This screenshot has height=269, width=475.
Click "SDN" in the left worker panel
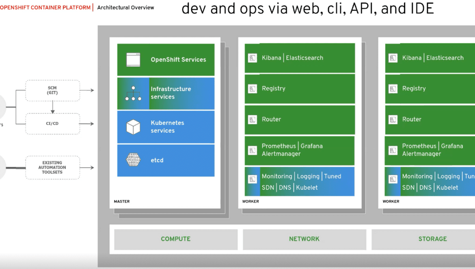point(268,187)
